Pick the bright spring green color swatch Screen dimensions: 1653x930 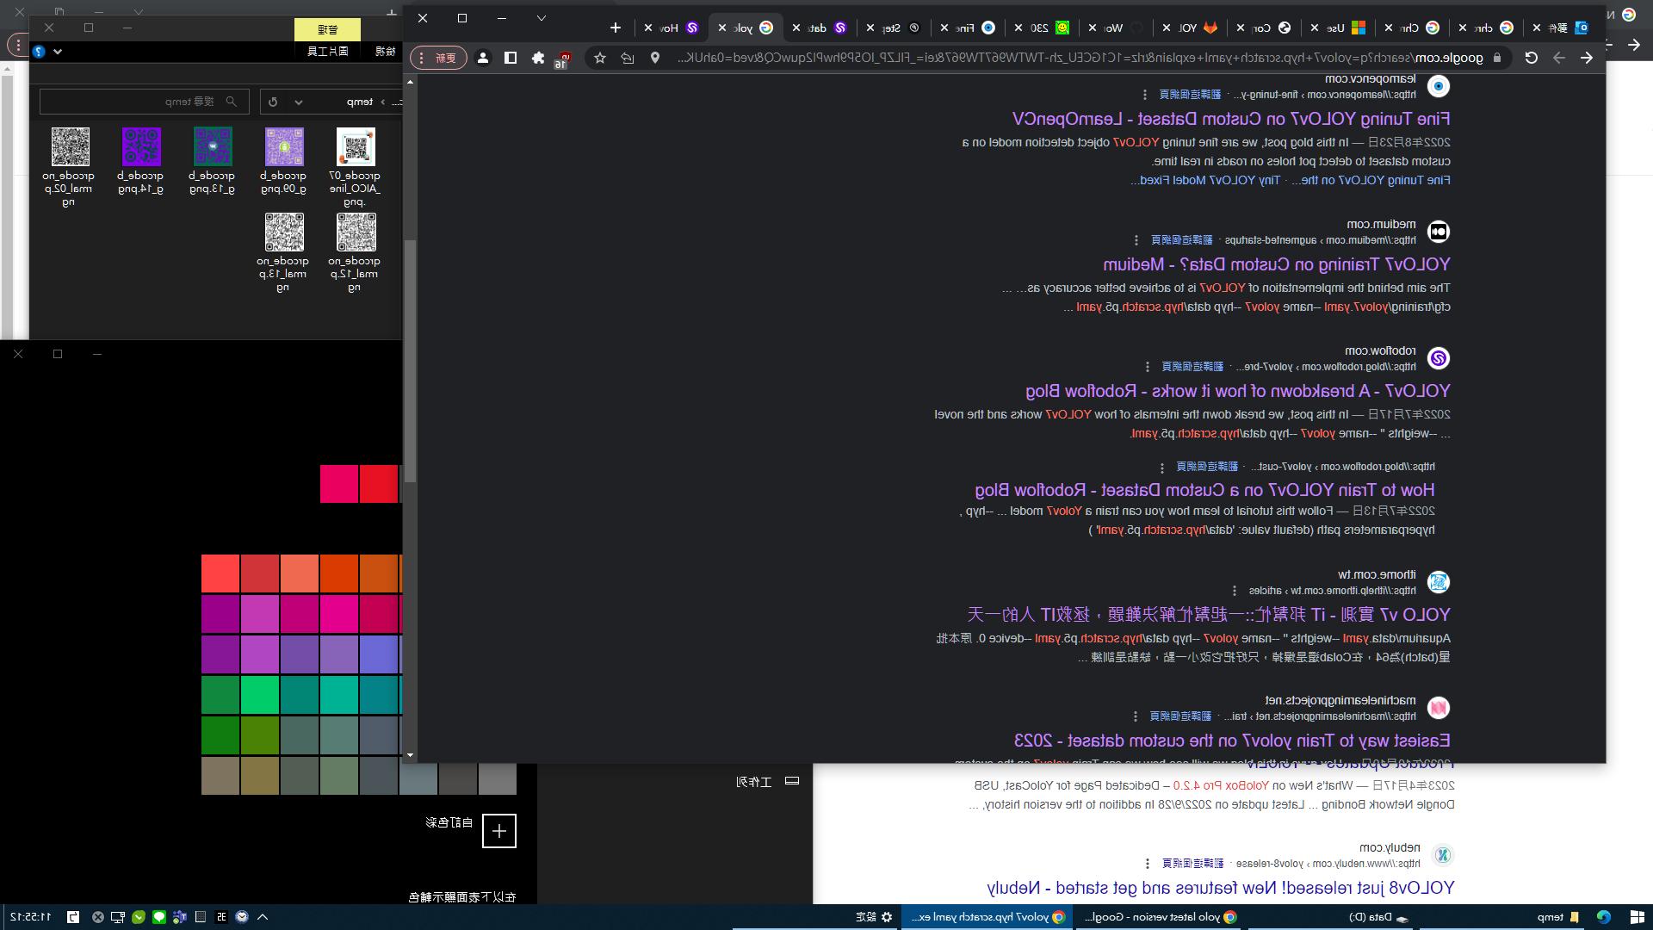coord(260,696)
